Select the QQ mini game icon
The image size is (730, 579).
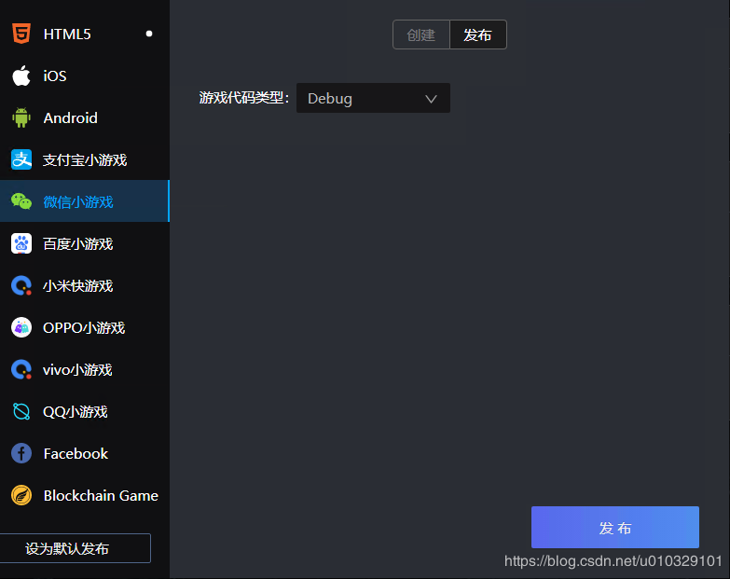(21, 412)
